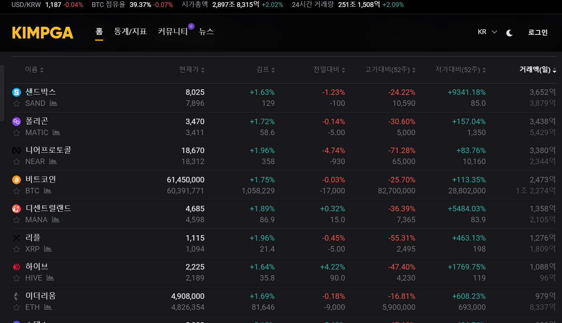Image resolution: width=562 pixels, height=323 pixels.
Task: Select the 샌드박스 coin name
Action: point(41,92)
